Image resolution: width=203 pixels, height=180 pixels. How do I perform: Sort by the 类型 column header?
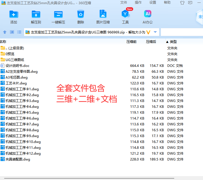tap(173, 42)
